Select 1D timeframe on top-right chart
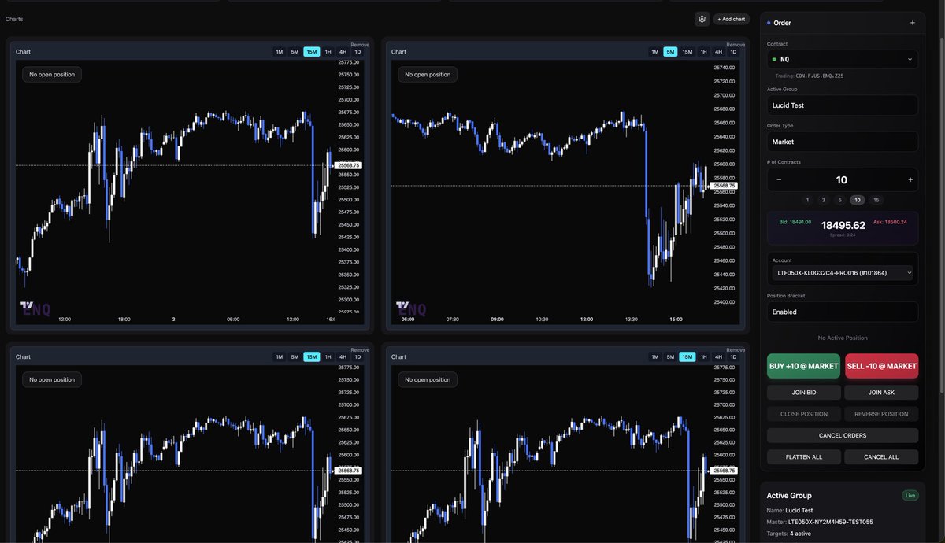Screen dimensions: 945x543 pyautogui.click(x=733, y=52)
